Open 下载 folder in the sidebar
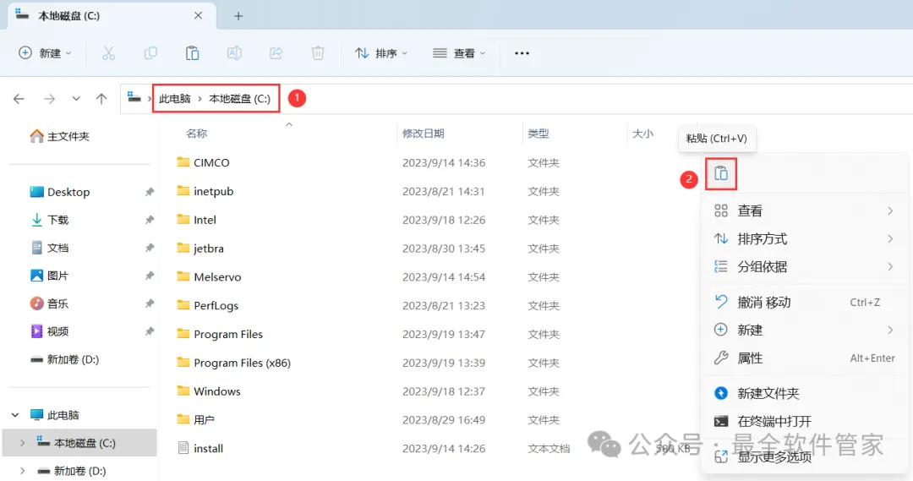The height and width of the screenshot is (481, 913). [50, 220]
